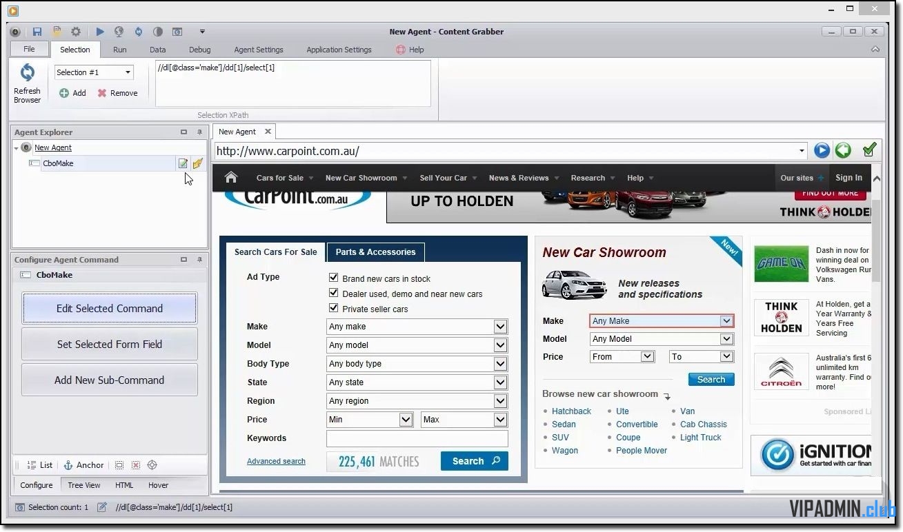
Task: Switch to the HTML tab
Action: tap(124, 485)
